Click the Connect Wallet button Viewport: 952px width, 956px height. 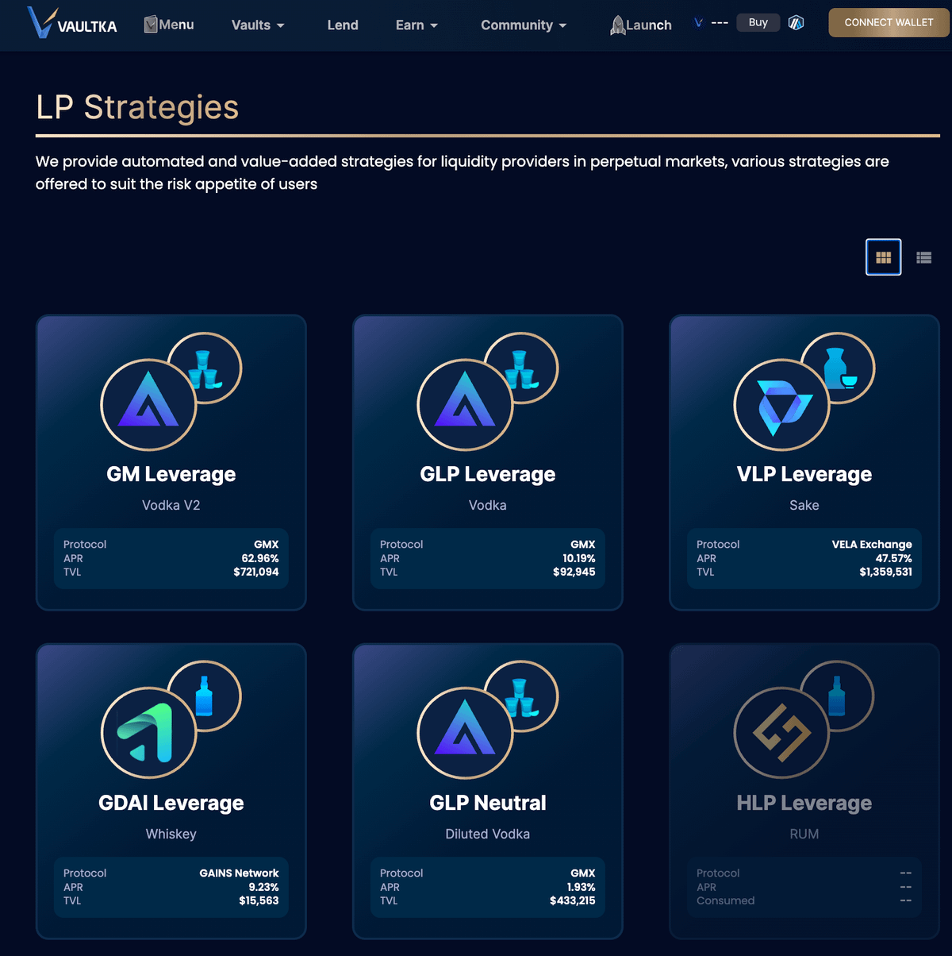click(x=889, y=22)
